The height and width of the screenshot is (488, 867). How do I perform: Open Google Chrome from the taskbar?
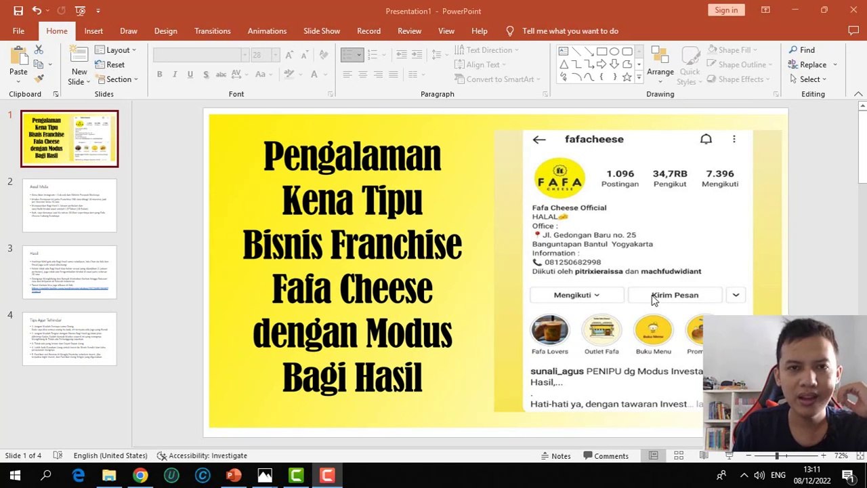click(x=140, y=476)
